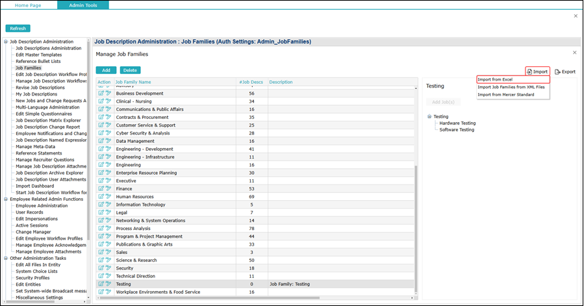
Task: Select Import Job Families from XML Files
Action: pyautogui.click(x=511, y=87)
